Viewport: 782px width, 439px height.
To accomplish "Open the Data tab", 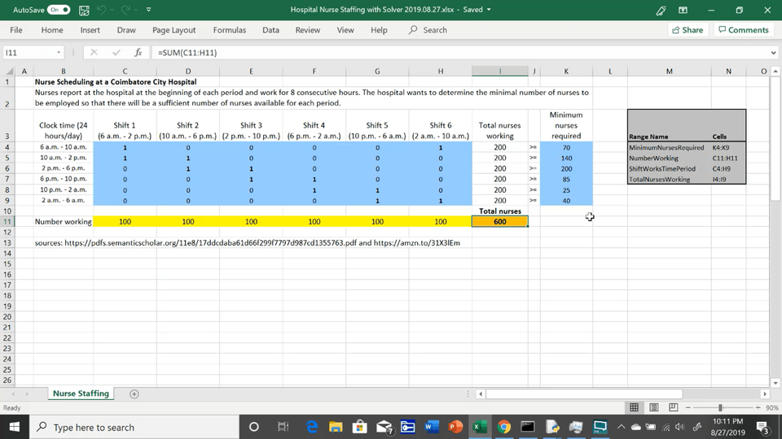I will pyautogui.click(x=270, y=30).
